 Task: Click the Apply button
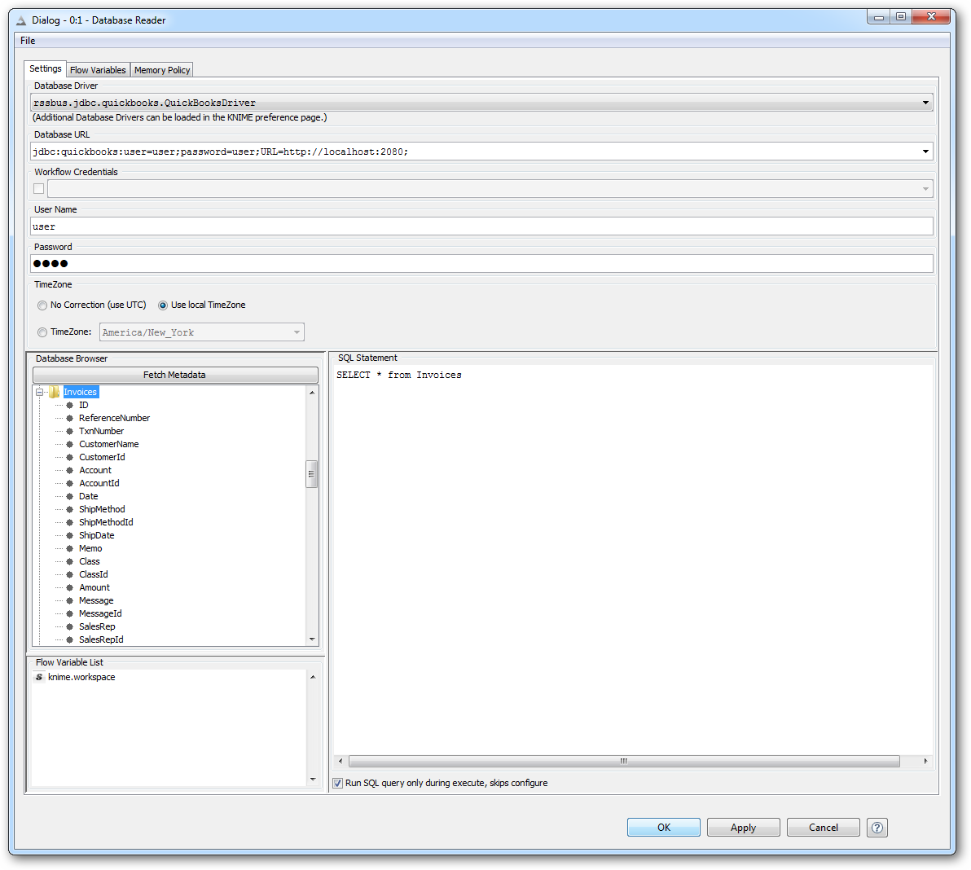click(x=743, y=828)
